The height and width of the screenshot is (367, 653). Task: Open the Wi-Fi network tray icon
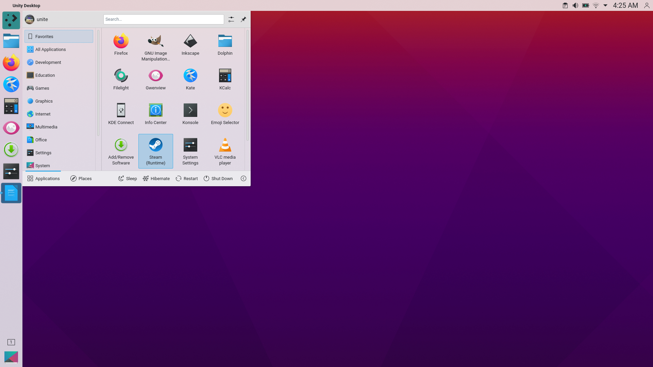(x=596, y=5)
